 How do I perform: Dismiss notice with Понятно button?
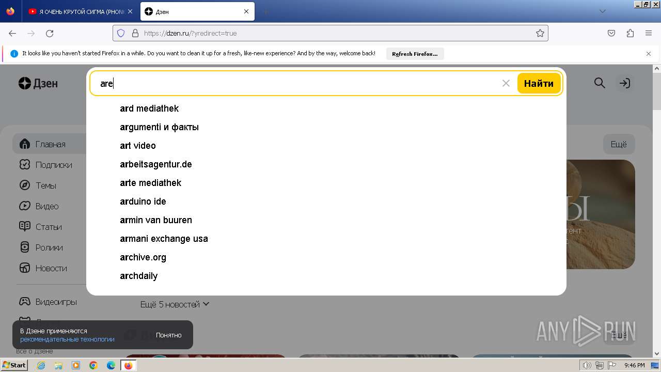[169, 335]
